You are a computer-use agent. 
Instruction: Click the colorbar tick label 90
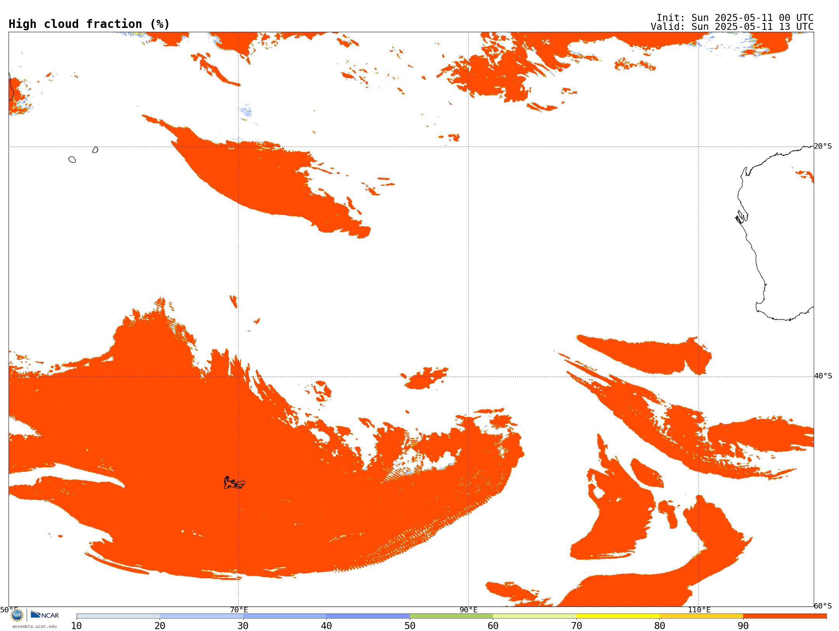[x=743, y=626]
